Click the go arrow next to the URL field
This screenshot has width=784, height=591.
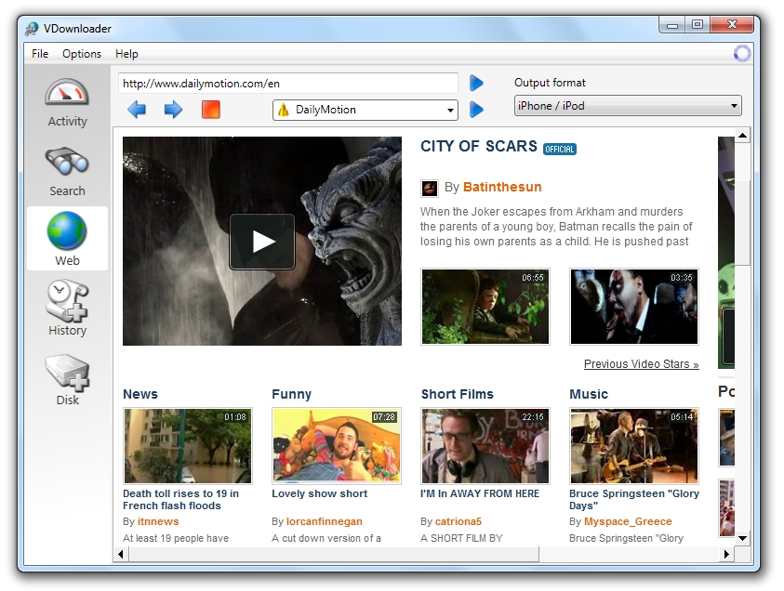(x=476, y=83)
